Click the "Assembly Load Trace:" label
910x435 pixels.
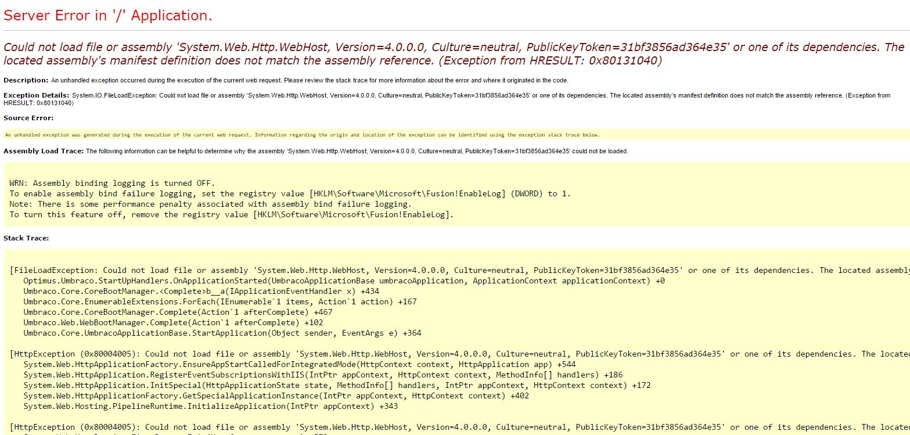coord(44,151)
